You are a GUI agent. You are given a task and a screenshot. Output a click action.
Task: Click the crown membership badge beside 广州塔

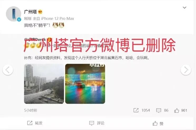pyautogui.click(x=40, y=12)
